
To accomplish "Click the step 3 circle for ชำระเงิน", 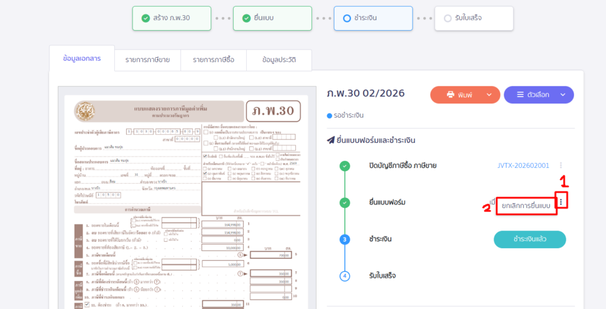I will coord(345,239).
